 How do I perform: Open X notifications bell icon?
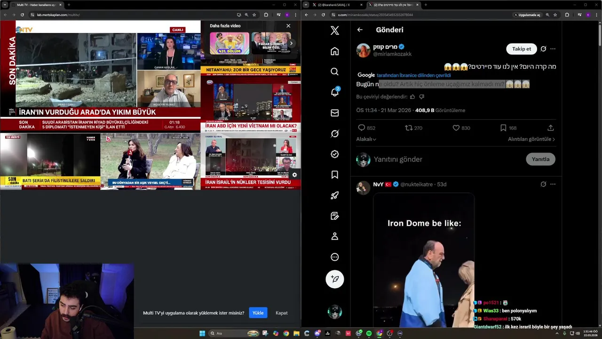[335, 92]
